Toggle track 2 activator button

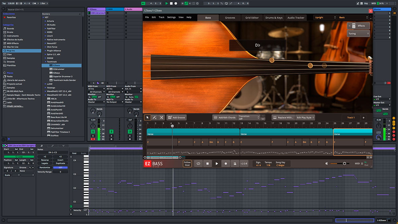pyautogui.click(x=111, y=132)
